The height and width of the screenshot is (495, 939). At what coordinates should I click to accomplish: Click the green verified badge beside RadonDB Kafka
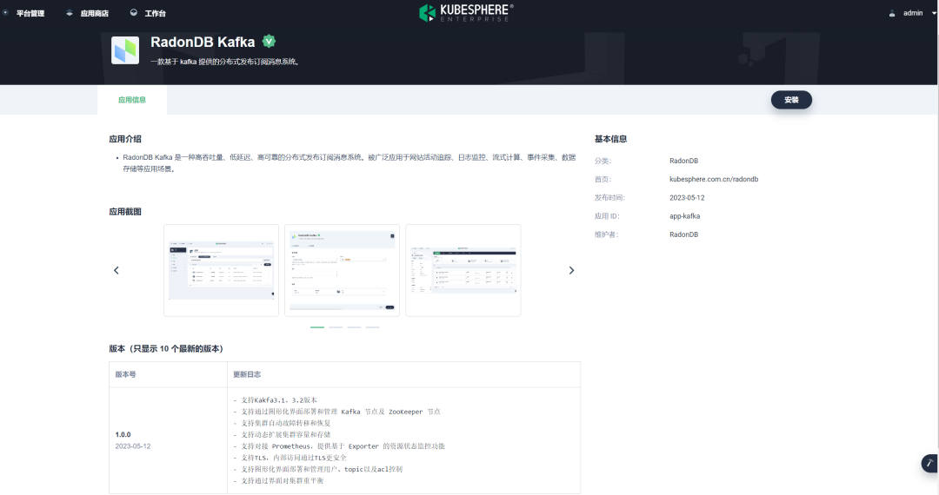coord(269,42)
